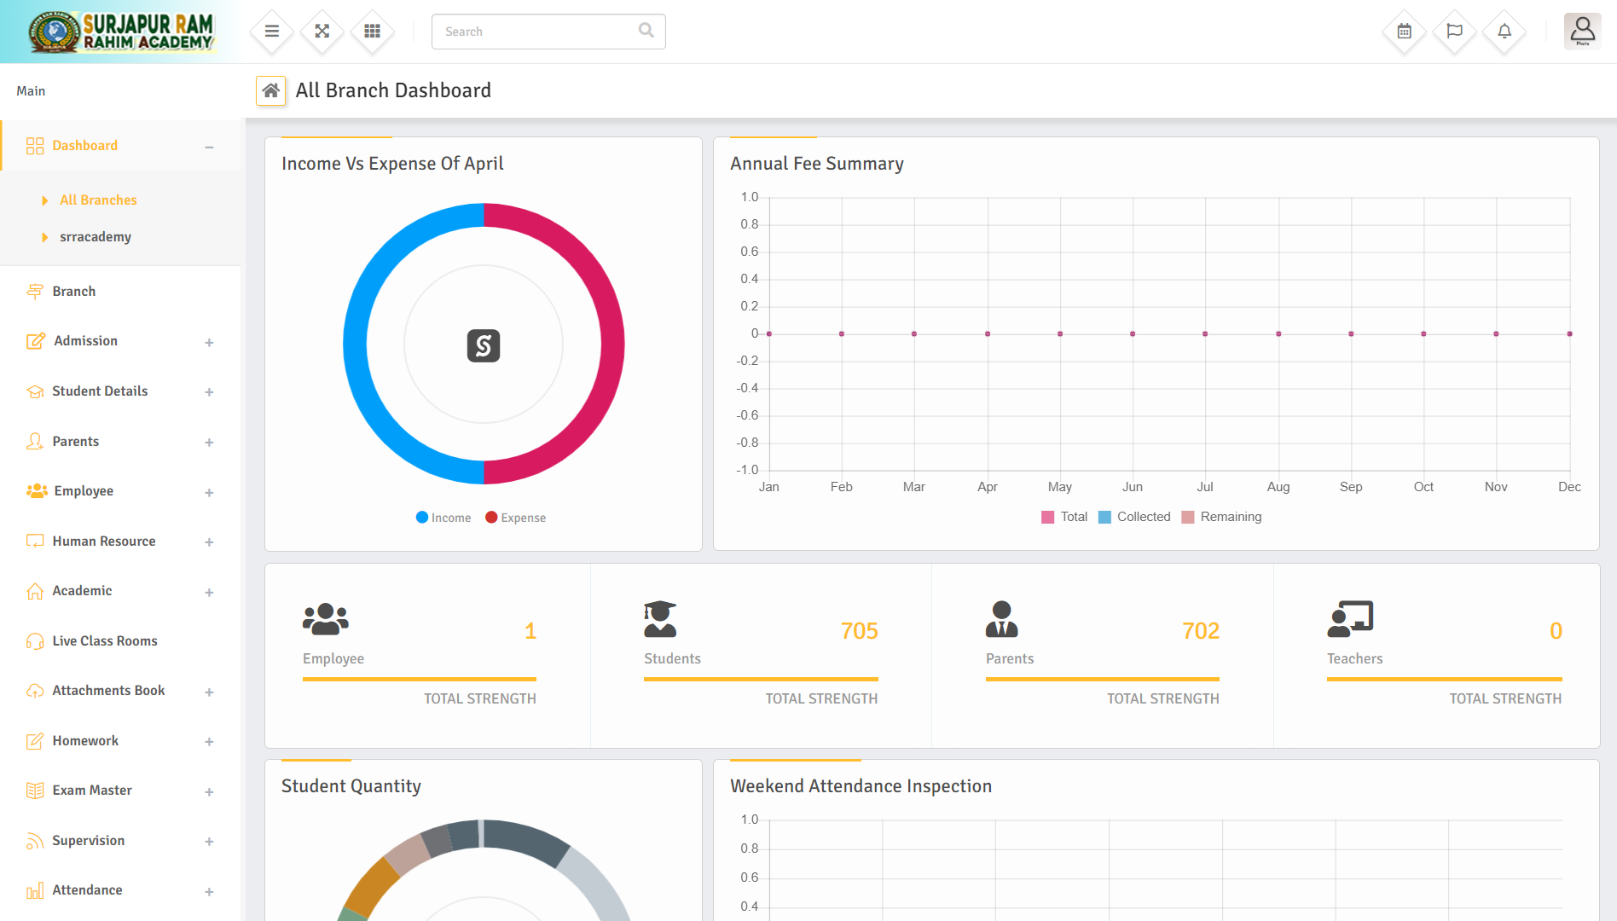The image size is (1617, 921).
Task: Click the Admission edit icon
Action: pos(35,341)
